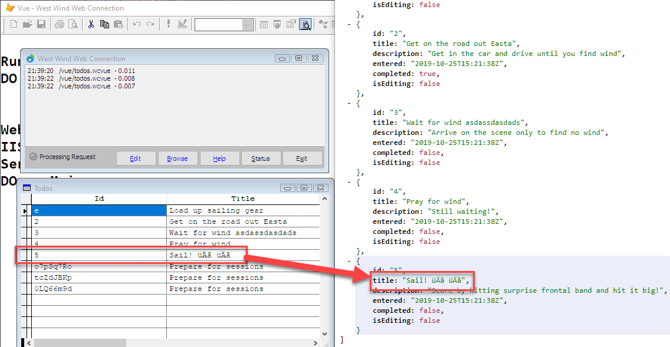
Task: Click the Todos grid vertical scrollbar down arrow
Action: (x=325, y=334)
